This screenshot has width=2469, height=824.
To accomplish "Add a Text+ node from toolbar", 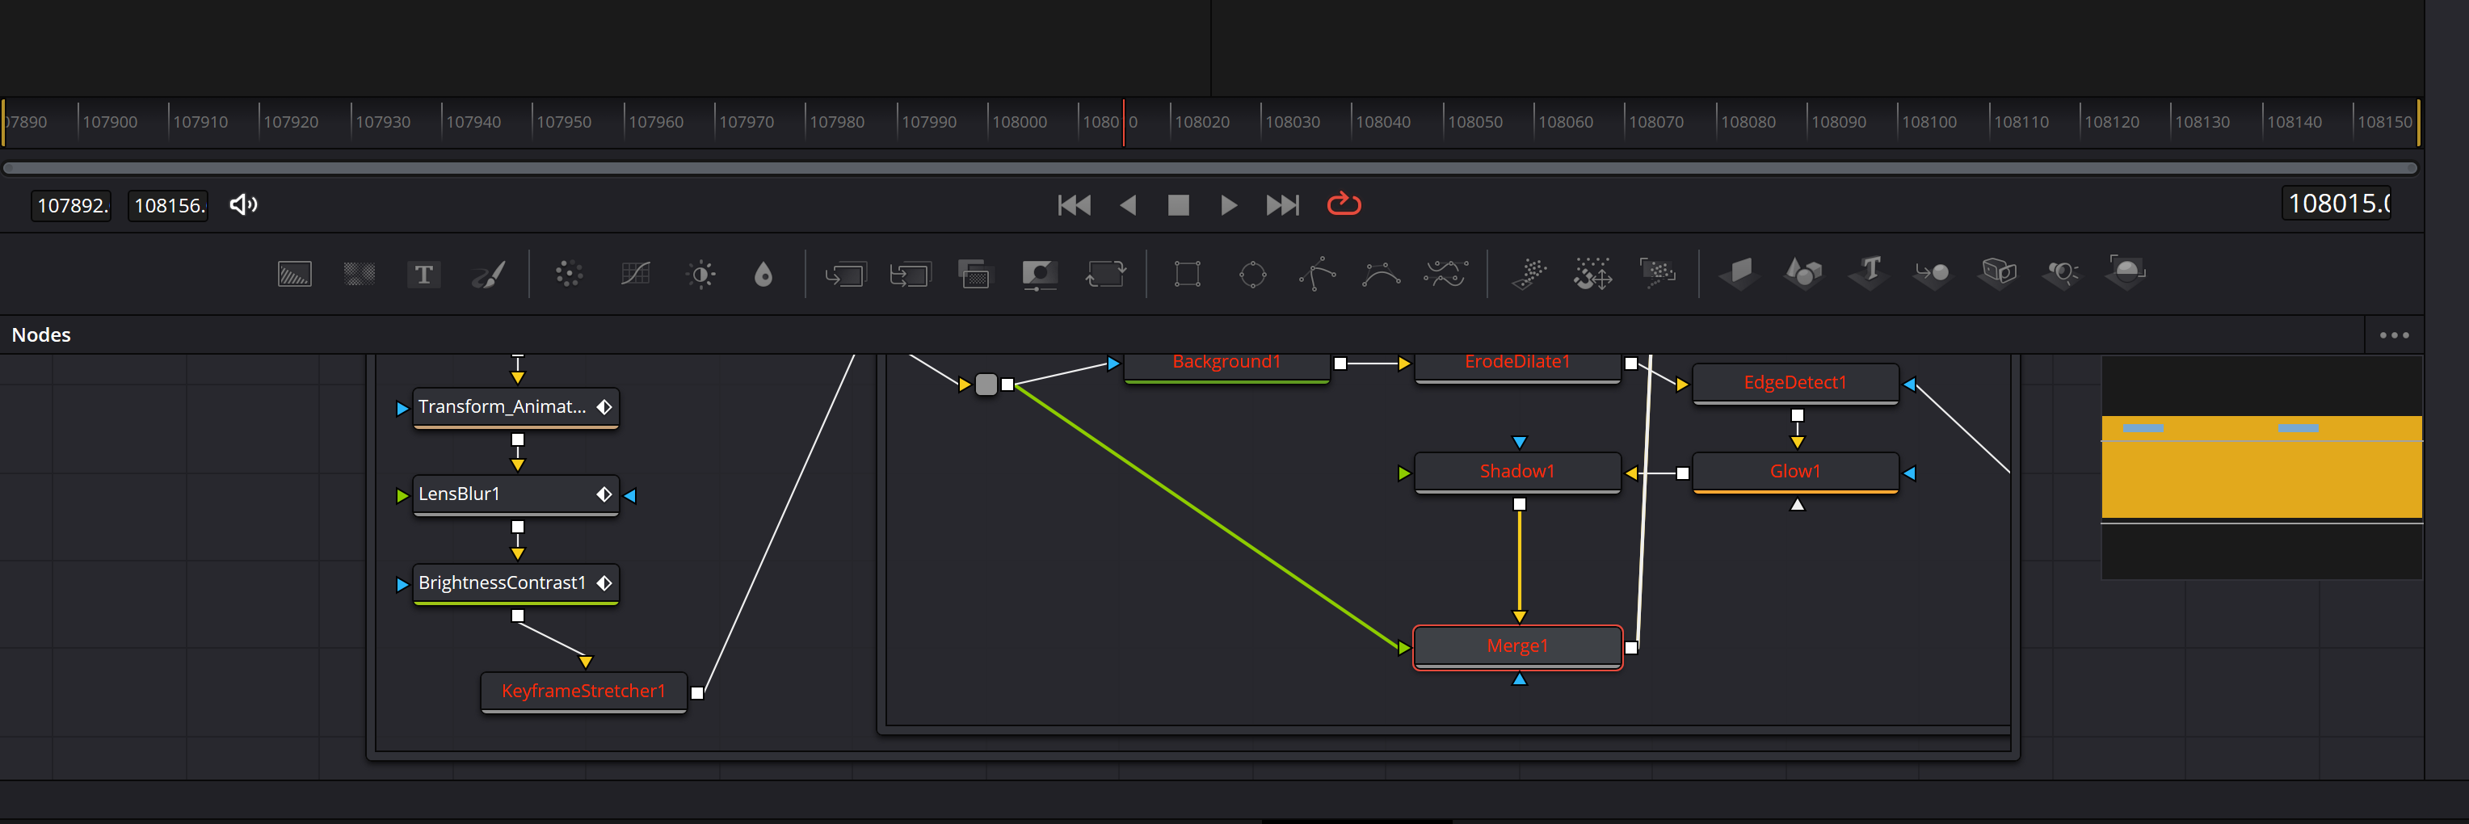I will pyautogui.click(x=423, y=275).
